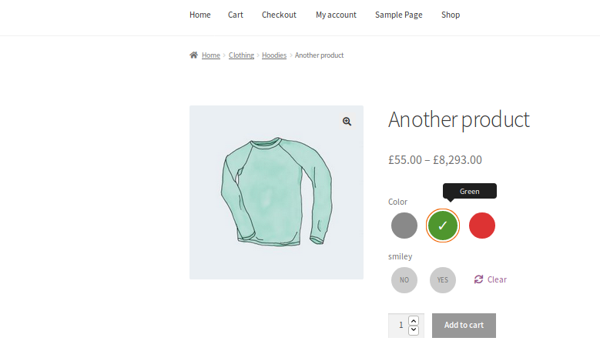Increase quantity with the up arrow
Image resolution: width=600 pixels, height=351 pixels.
click(414, 320)
